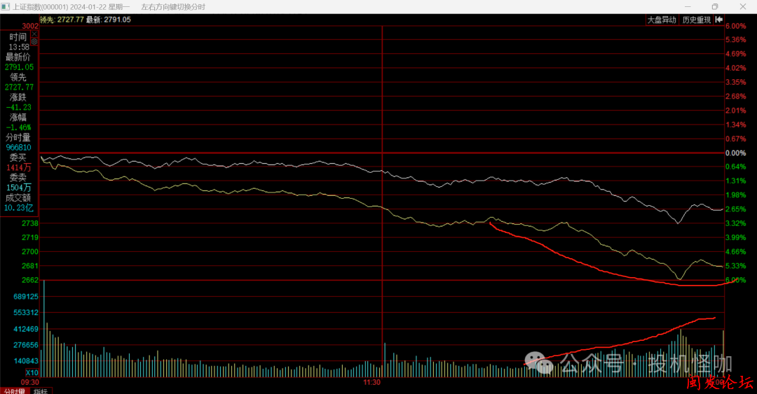Click the 最新价 2791.05 value in panel
The height and width of the screenshot is (394, 757).
(x=20, y=67)
